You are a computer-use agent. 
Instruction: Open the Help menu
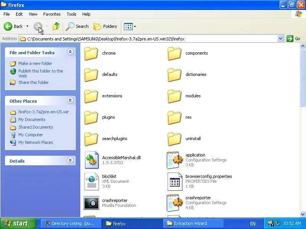coord(86,14)
